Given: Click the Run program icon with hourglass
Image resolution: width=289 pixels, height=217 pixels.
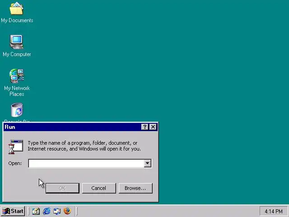Looking at the screenshot, I should [x=16, y=147].
